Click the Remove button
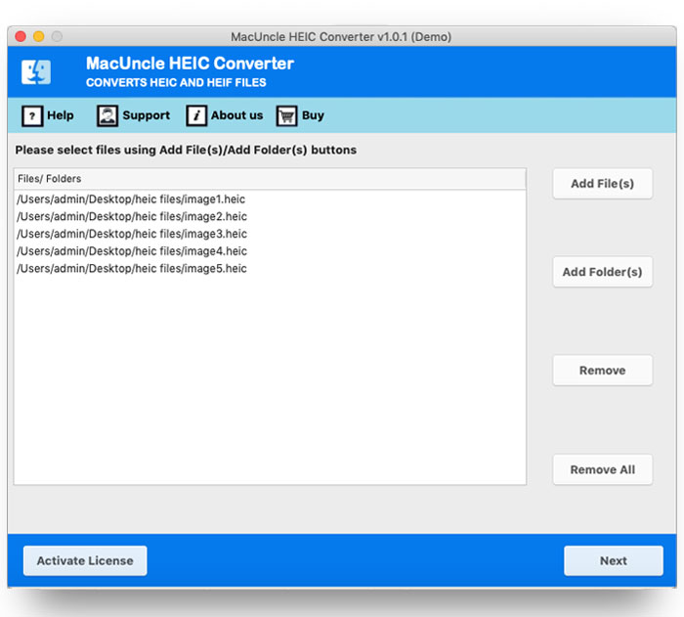Viewport: 684px width, 617px height. (x=603, y=371)
